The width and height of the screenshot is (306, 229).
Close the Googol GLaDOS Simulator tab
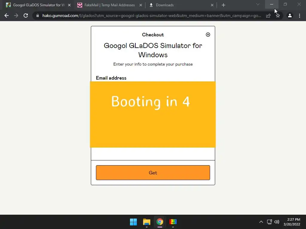pyautogui.click(x=69, y=5)
